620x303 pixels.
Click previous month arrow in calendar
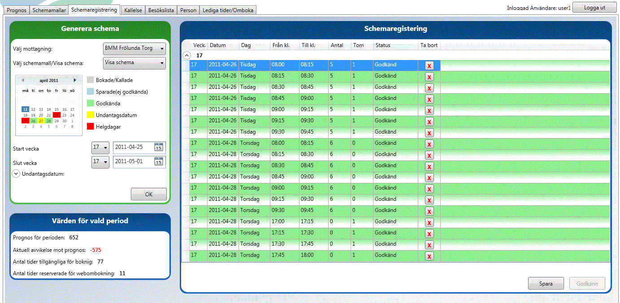[23, 81]
